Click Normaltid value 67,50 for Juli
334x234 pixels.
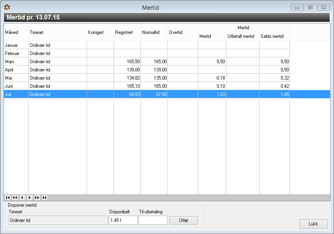[x=162, y=94]
